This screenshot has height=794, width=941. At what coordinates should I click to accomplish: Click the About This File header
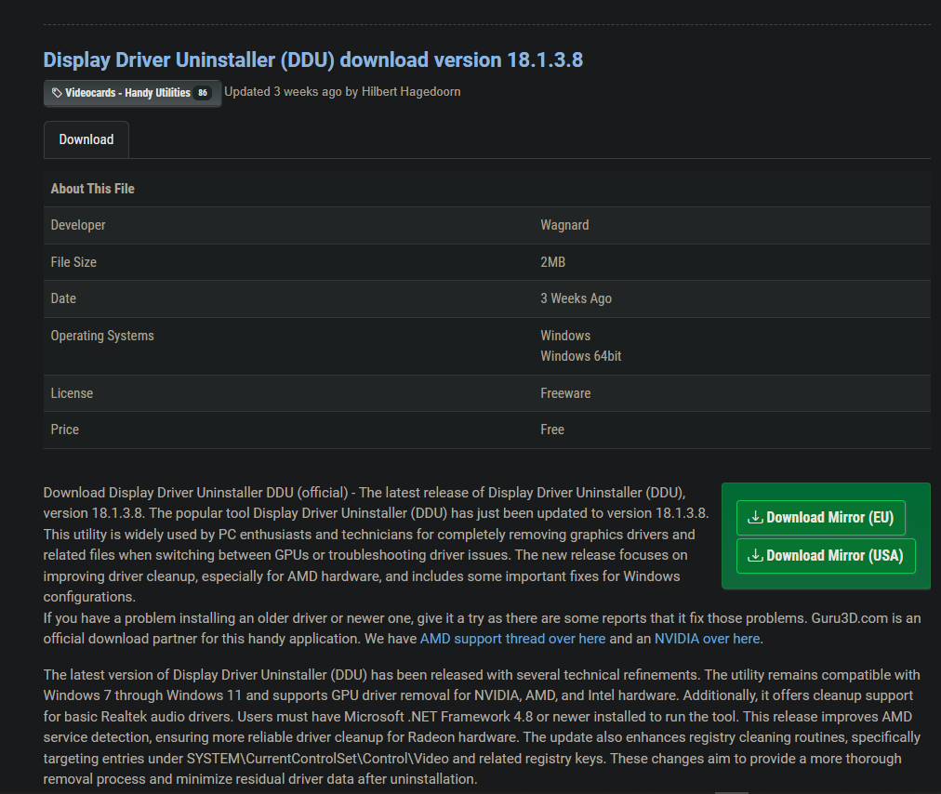[x=92, y=189]
